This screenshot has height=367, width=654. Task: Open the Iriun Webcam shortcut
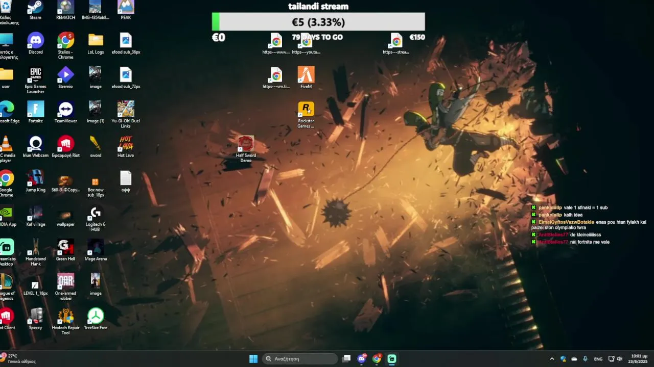pos(35,147)
